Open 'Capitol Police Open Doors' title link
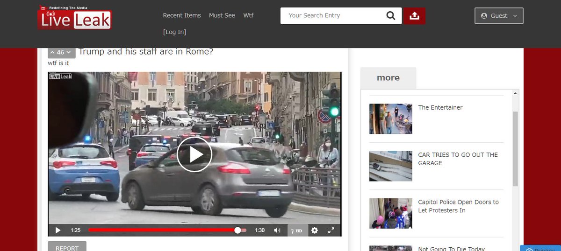This screenshot has width=561, height=251. tap(459, 206)
